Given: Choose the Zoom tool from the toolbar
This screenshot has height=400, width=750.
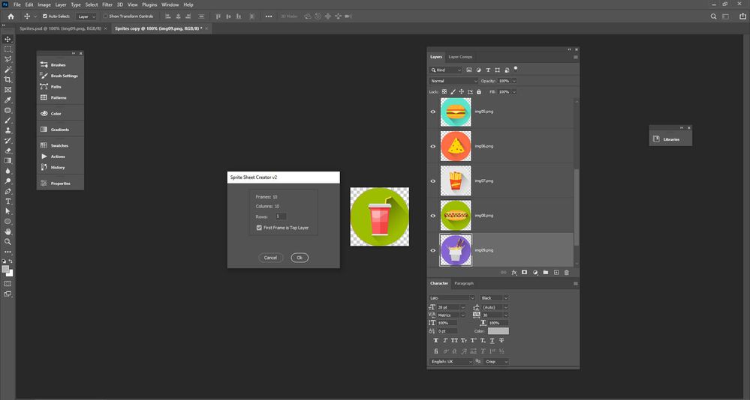Looking at the screenshot, I should [8, 242].
